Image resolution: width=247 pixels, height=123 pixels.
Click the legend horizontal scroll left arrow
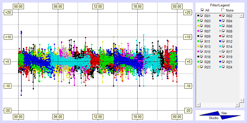point(198,105)
